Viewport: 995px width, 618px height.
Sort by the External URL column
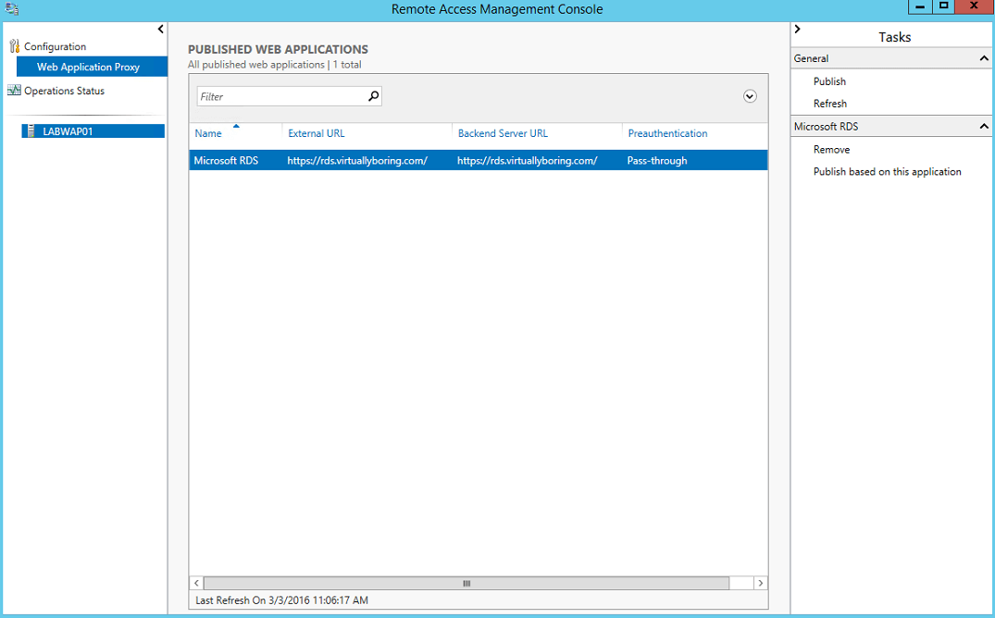pyautogui.click(x=316, y=133)
